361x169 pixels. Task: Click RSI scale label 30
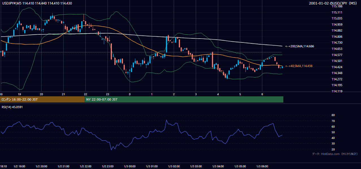(333, 144)
